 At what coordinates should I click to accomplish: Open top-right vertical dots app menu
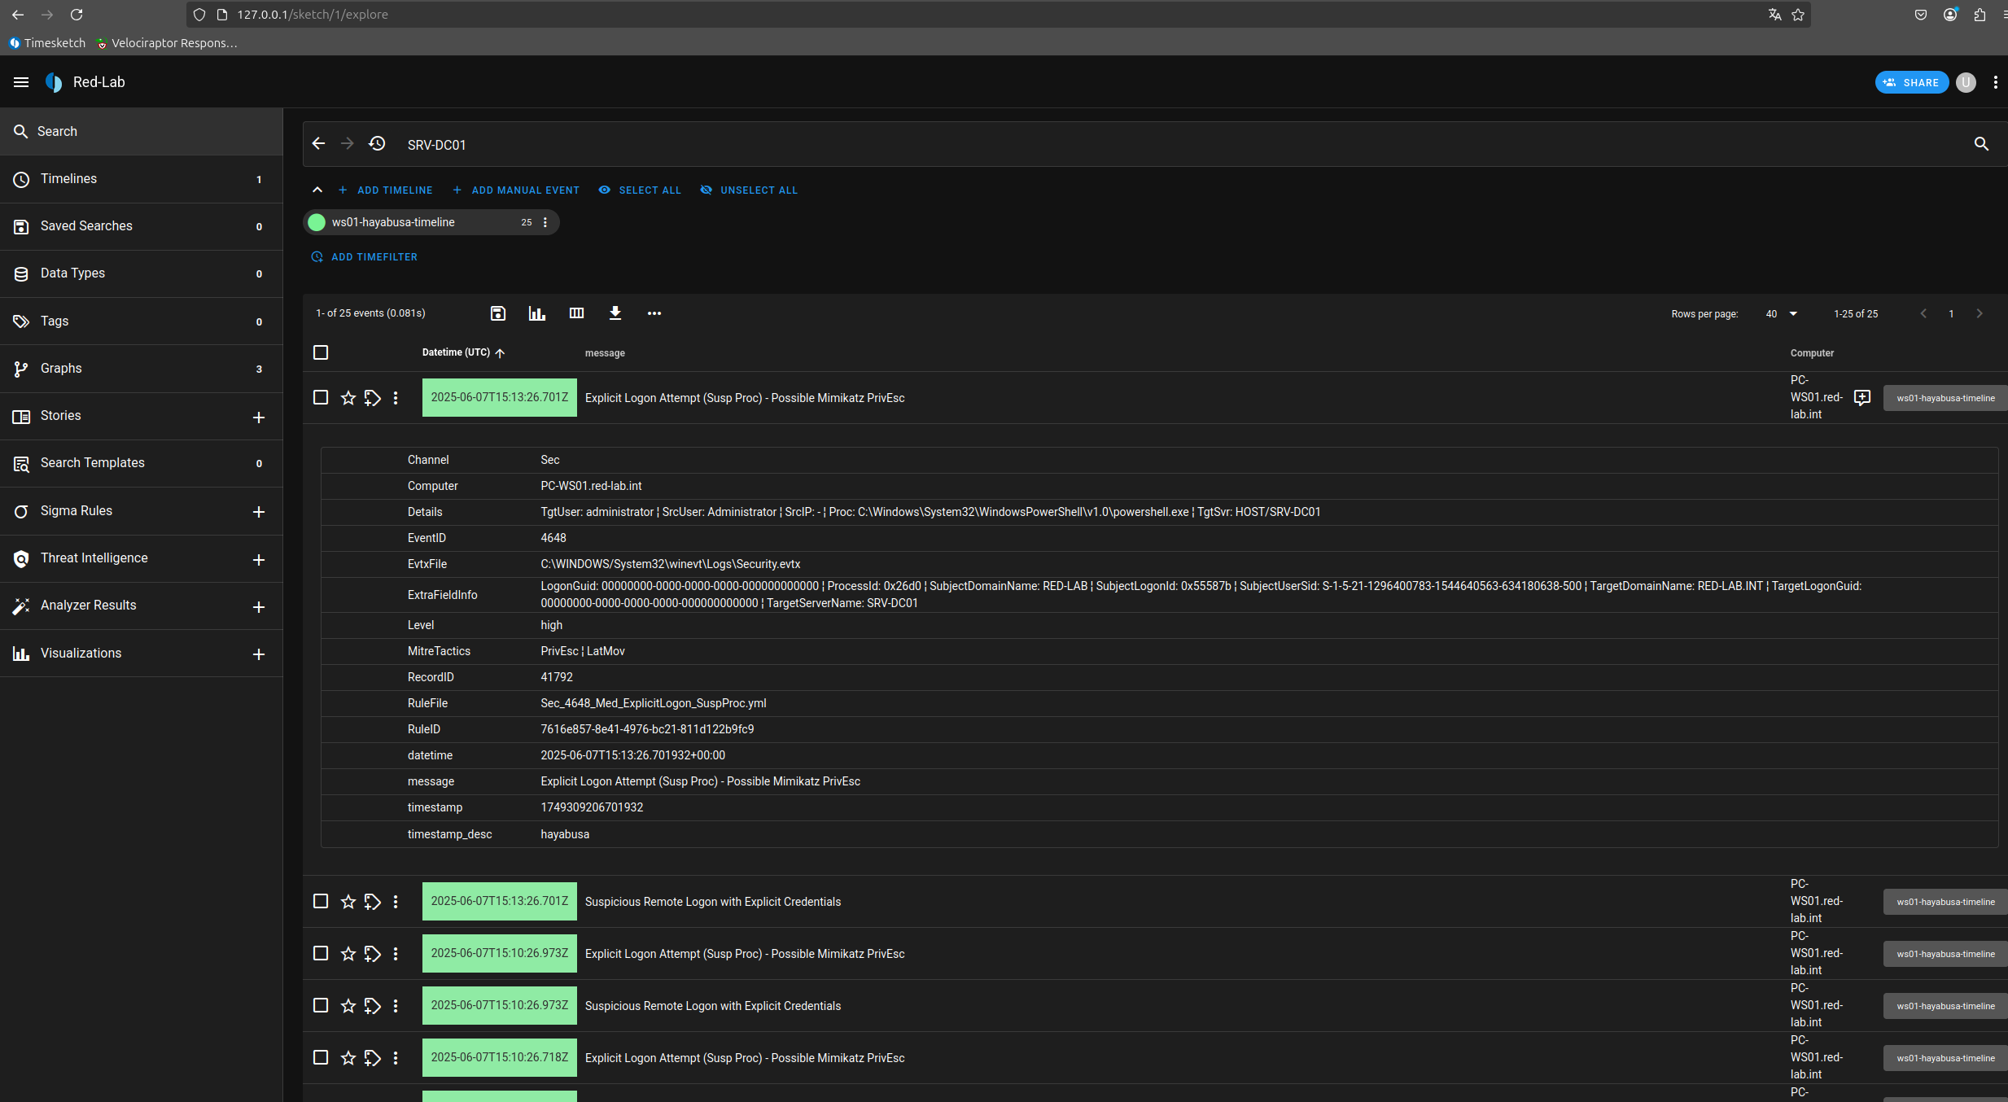click(x=1996, y=82)
